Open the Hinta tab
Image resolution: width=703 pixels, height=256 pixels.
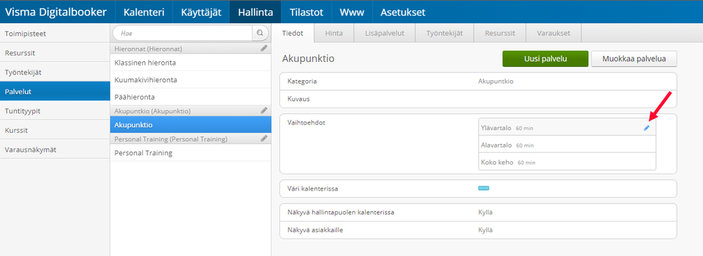334,33
